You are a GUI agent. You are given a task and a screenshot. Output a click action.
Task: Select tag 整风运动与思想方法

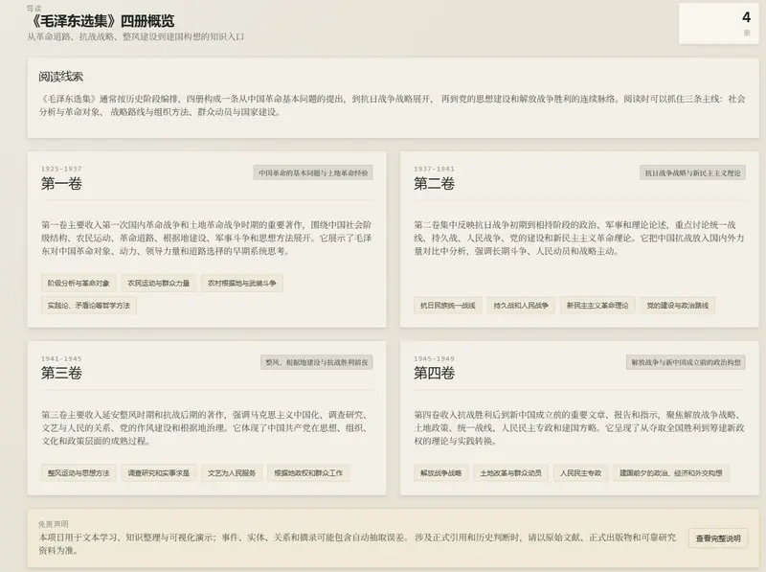pos(79,472)
